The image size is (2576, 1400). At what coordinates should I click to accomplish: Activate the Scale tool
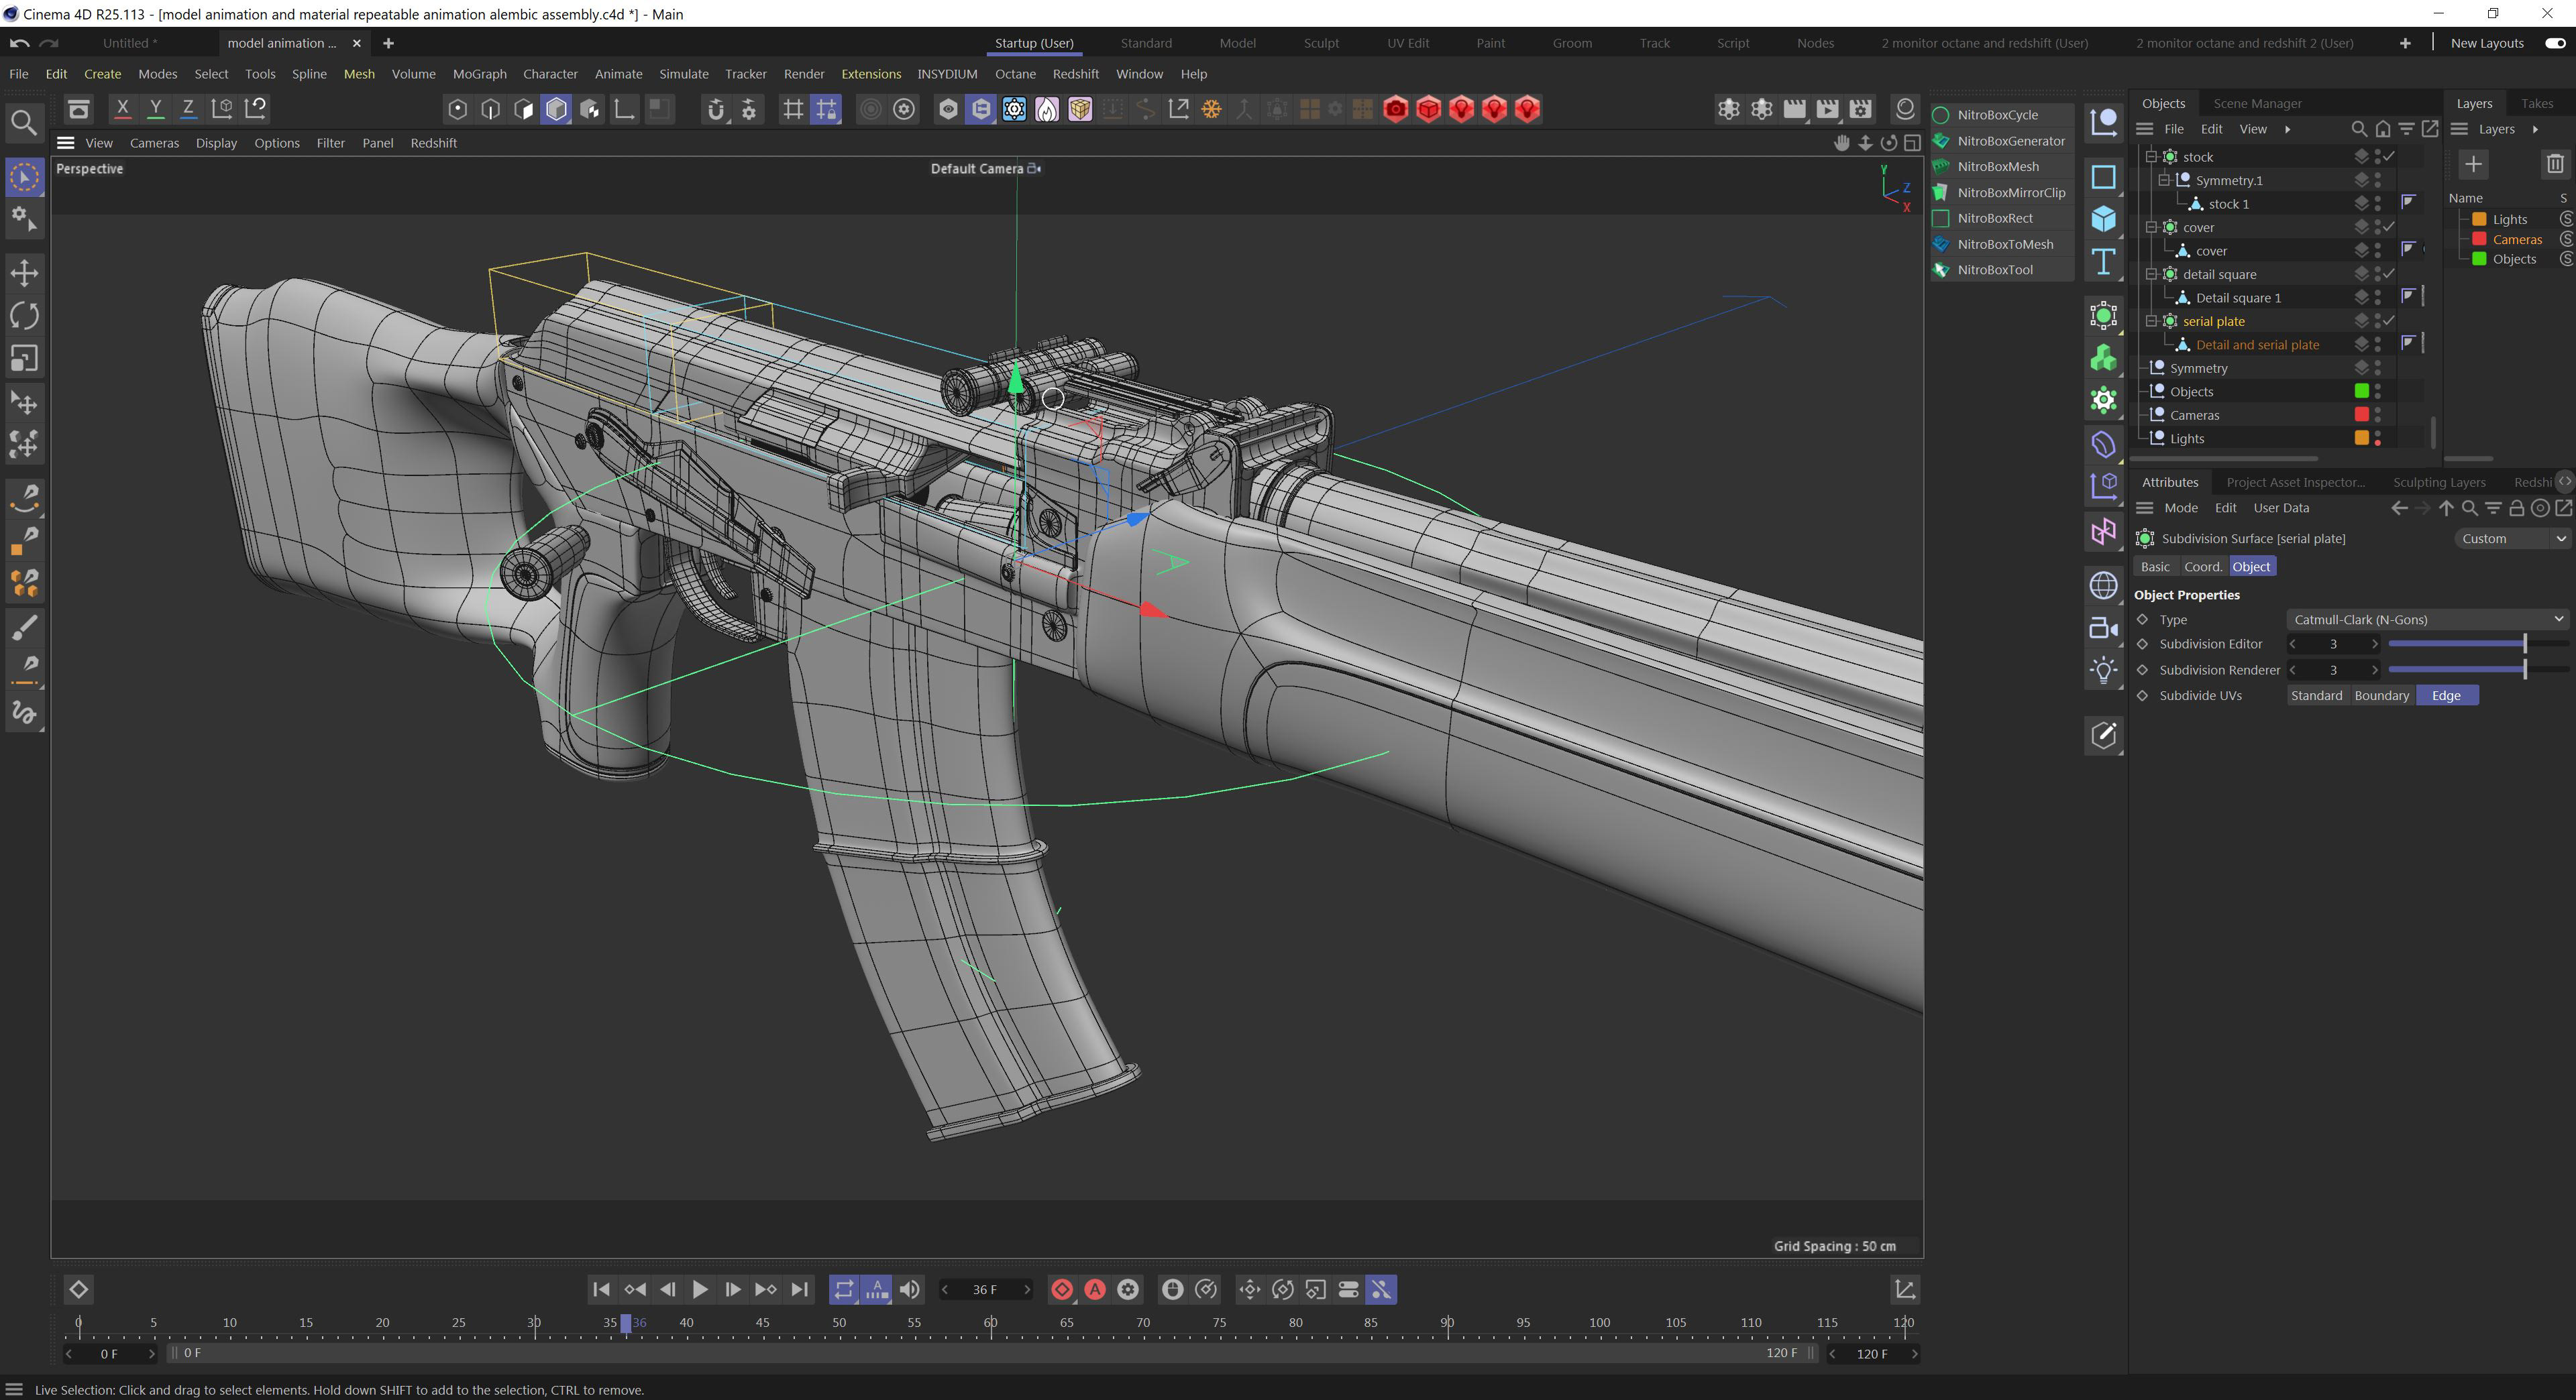(x=24, y=359)
